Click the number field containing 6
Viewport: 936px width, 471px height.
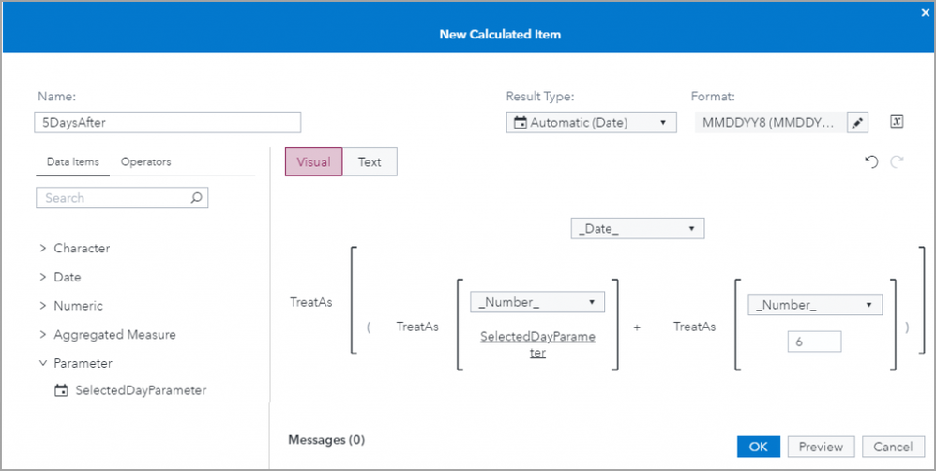(814, 342)
